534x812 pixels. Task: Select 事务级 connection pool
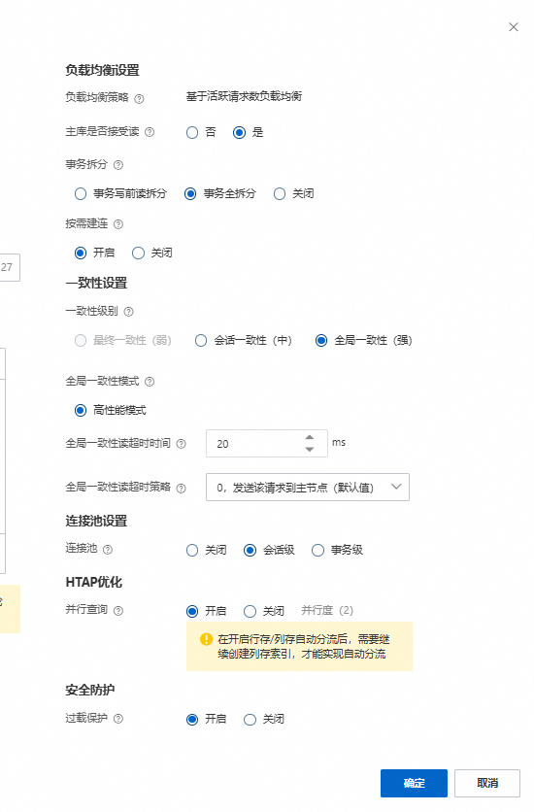point(317,550)
